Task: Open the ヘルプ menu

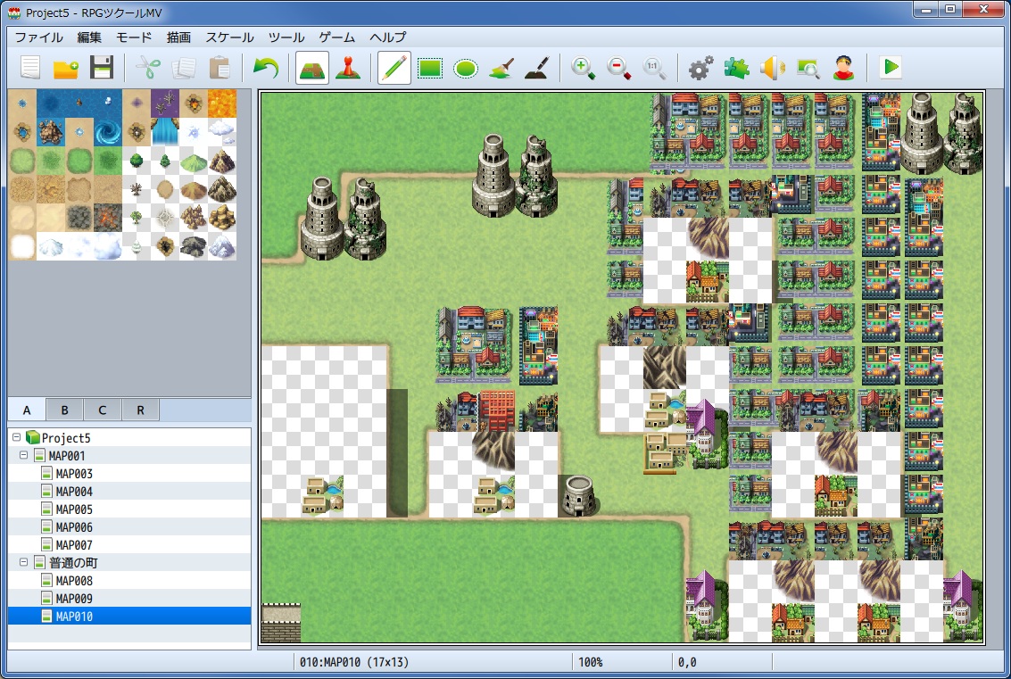Action: click(x=388, y=37)
